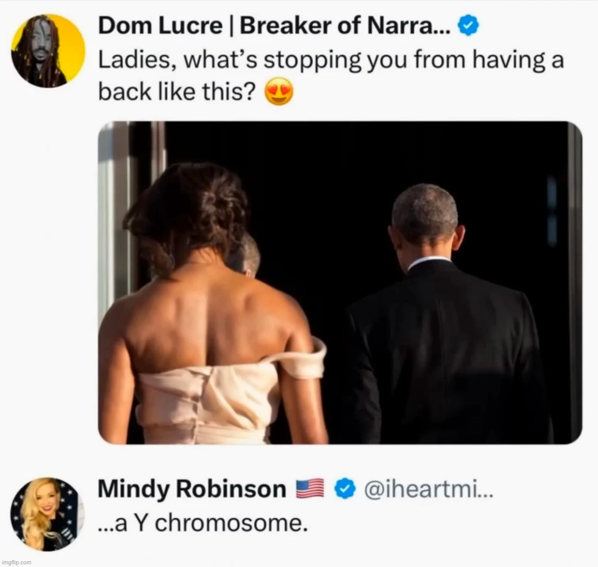Visit the imgflip.com watermark link
Image resolution: width=598 pixels, height=567 pixels.
coord(16,562)
